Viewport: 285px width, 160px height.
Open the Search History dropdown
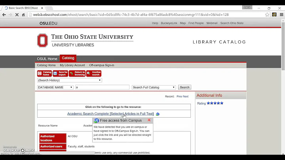point(69,80)
